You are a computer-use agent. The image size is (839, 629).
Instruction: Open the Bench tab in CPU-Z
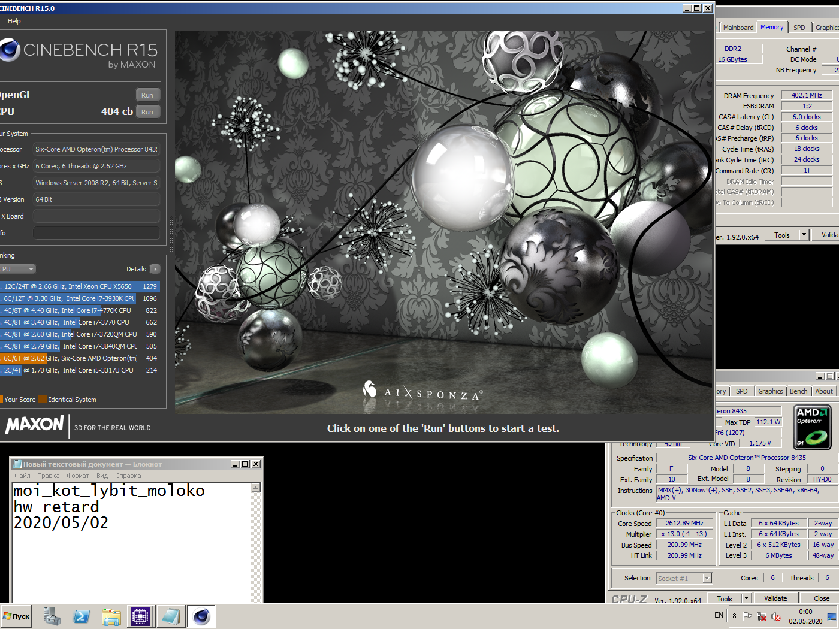tap(798, 391)
